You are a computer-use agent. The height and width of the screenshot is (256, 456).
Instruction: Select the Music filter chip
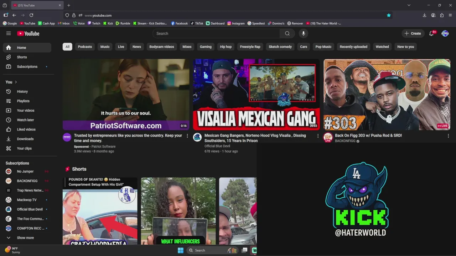click(x=105, y=47)
